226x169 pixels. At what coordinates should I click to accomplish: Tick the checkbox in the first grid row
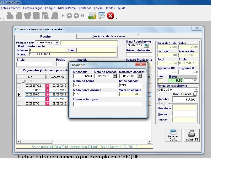23,81
